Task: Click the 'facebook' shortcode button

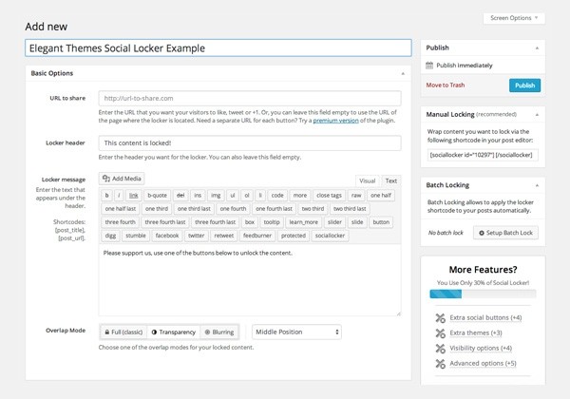Action: (167, 236)
